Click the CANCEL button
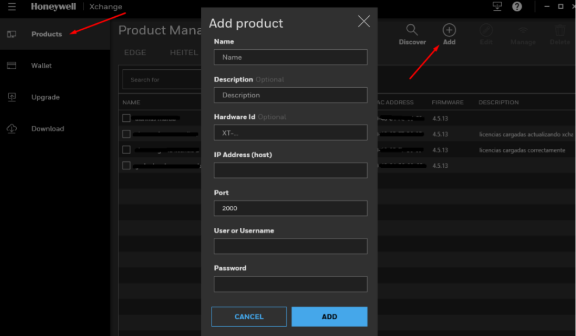Viewport: 576px width, 336px height. [249, 317]
